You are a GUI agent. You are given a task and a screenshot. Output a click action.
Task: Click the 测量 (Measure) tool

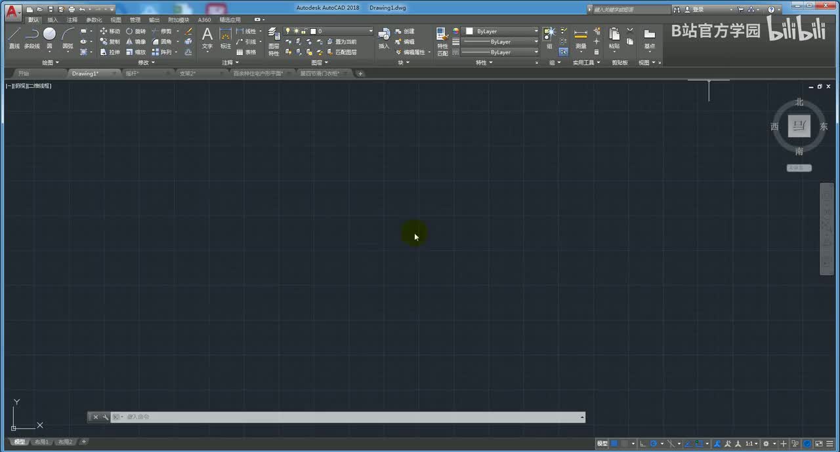pyautogui.click(x=581, y=38)
